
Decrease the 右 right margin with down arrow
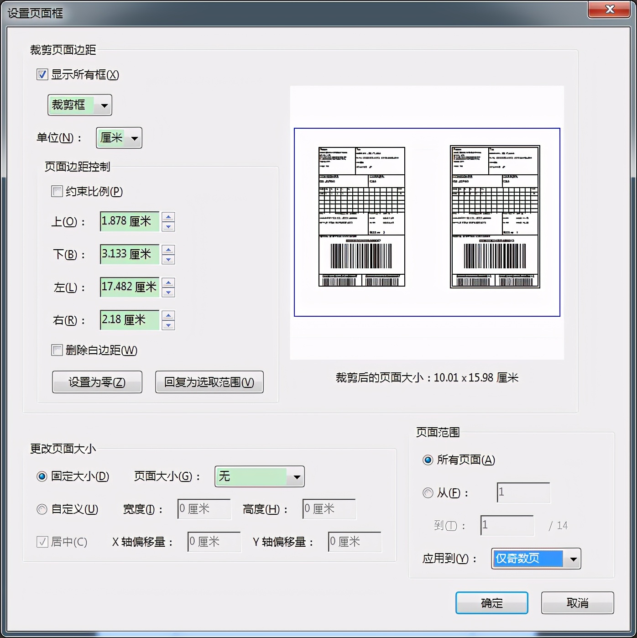168,325
